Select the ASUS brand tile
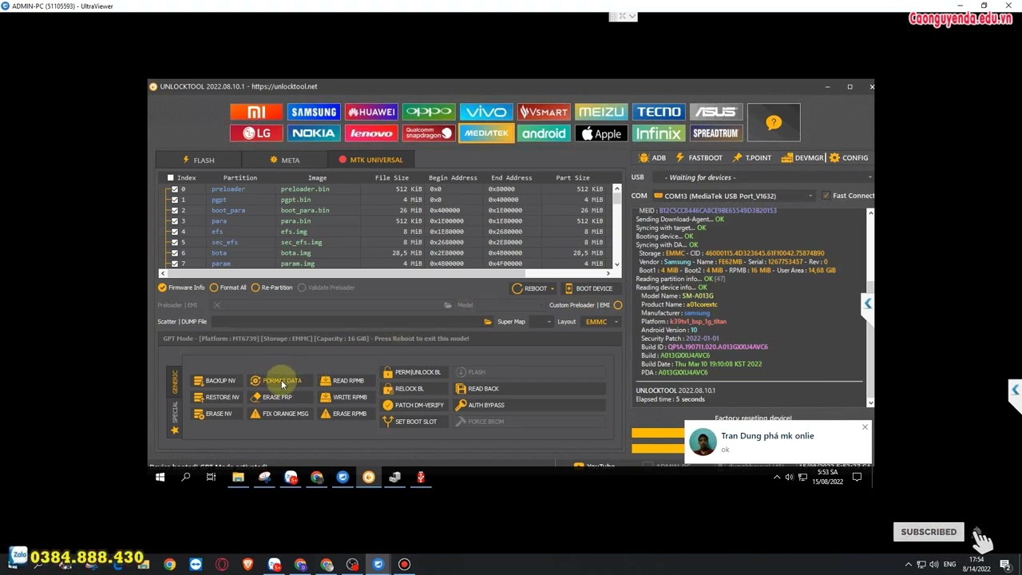This screenshot has height=575, width=1022. click(x=716, y=112)
